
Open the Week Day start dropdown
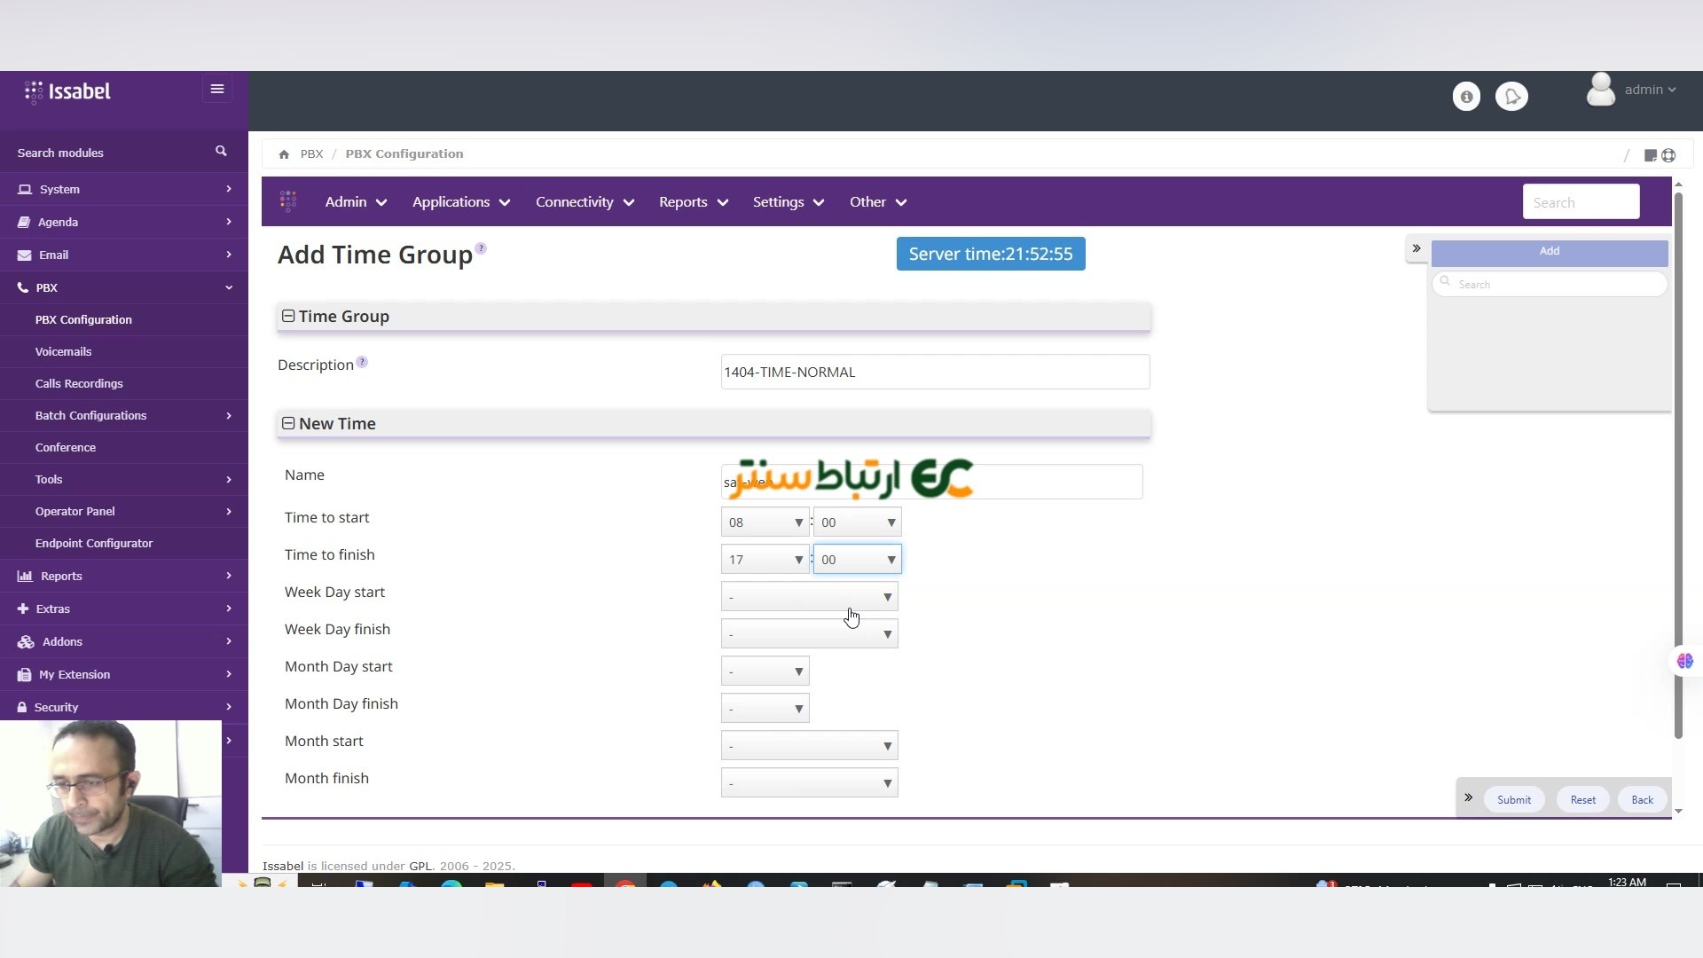[x=809, y=597]
